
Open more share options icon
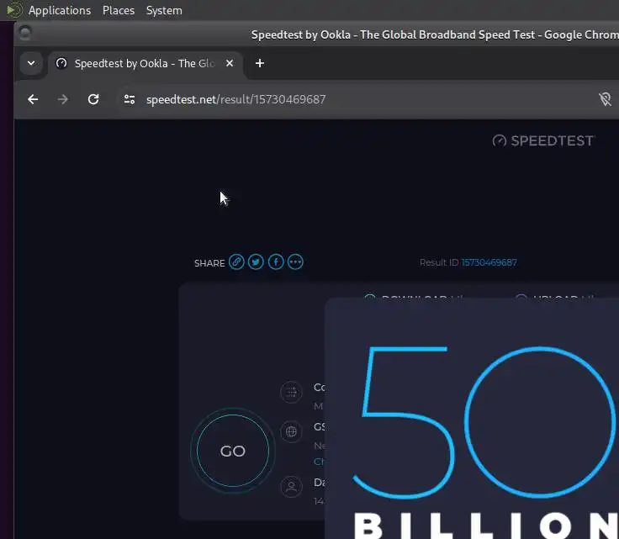coord(295,262)
